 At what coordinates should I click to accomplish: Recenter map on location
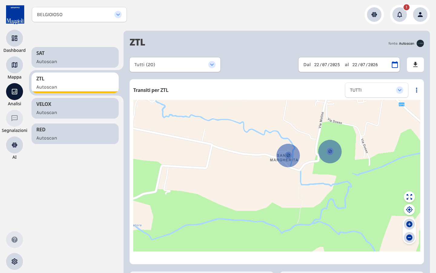409,210
